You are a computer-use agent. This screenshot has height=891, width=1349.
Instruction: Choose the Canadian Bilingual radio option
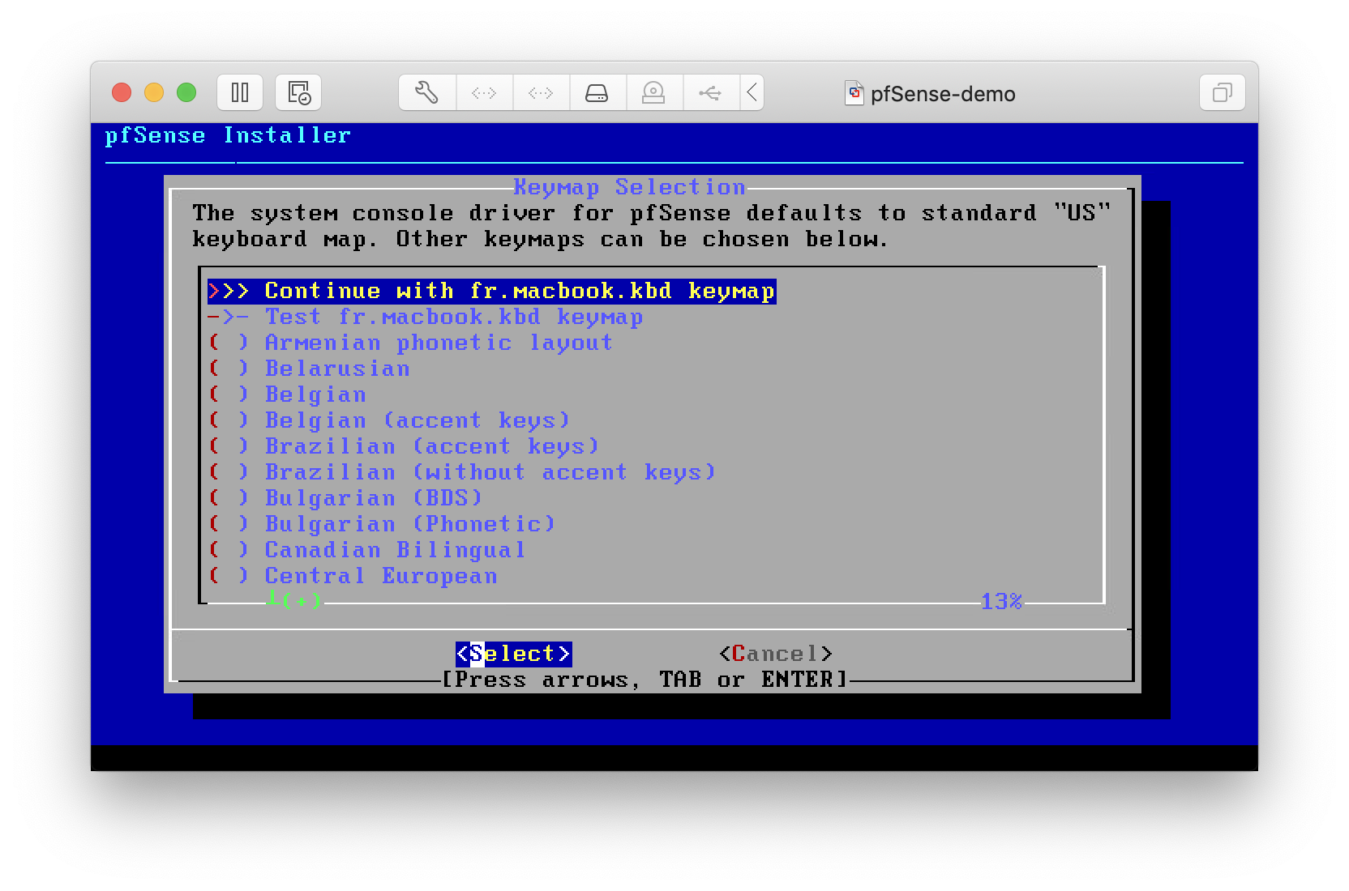pos(229,550)
